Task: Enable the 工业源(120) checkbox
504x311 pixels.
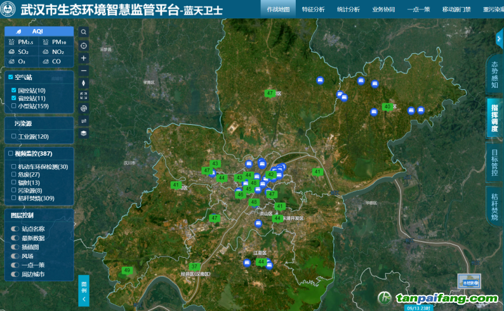Action: 14,136
